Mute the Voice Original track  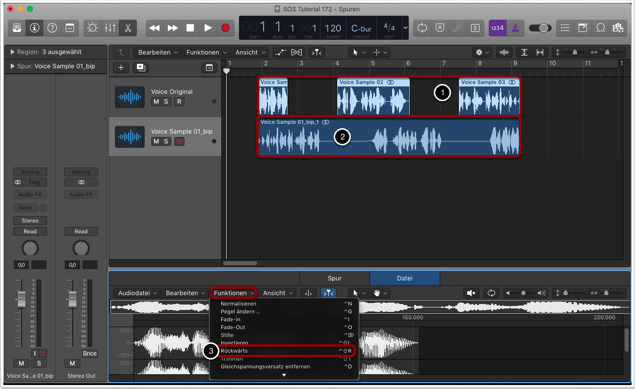156,102
